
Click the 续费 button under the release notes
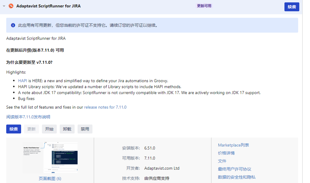[x=14, y=129]
